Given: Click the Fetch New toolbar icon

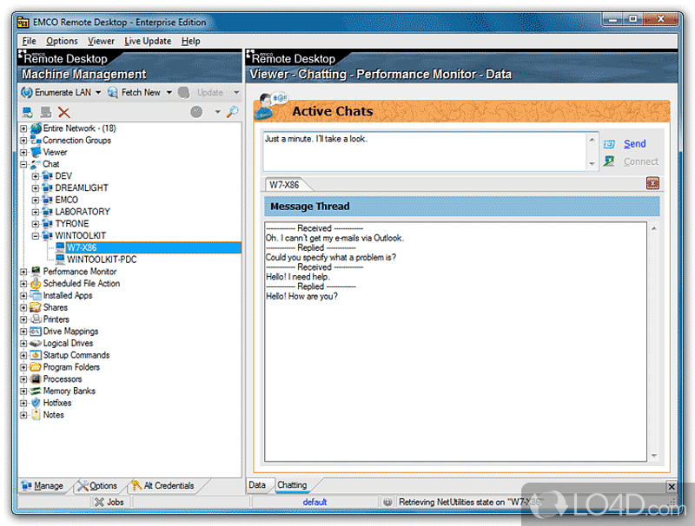Looking at the screenshot, I should pos(113,92).
